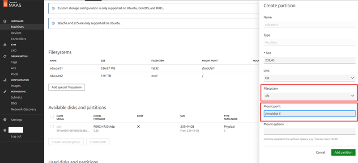This screenshot has height=163, width=358.
Task: Click the Create RAID button
Action: coord(98,142)
